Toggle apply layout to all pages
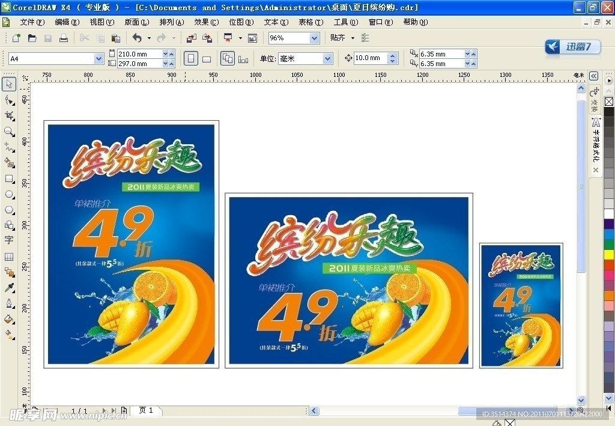The image size is (615, 426). point(228,59)
